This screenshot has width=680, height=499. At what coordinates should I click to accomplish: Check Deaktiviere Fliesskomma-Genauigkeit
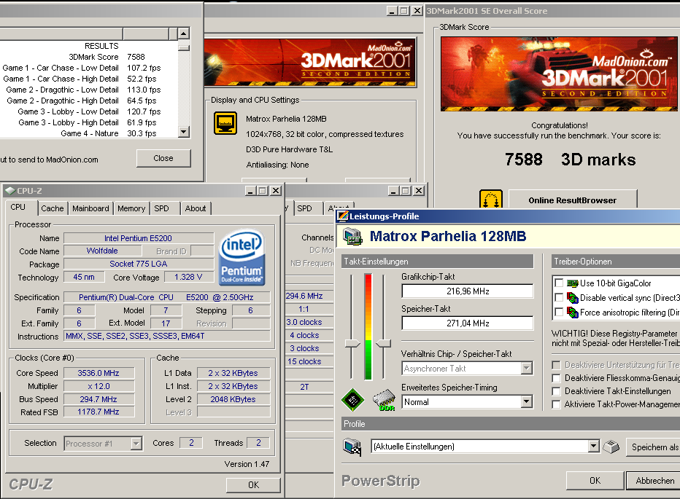(556, 378)
